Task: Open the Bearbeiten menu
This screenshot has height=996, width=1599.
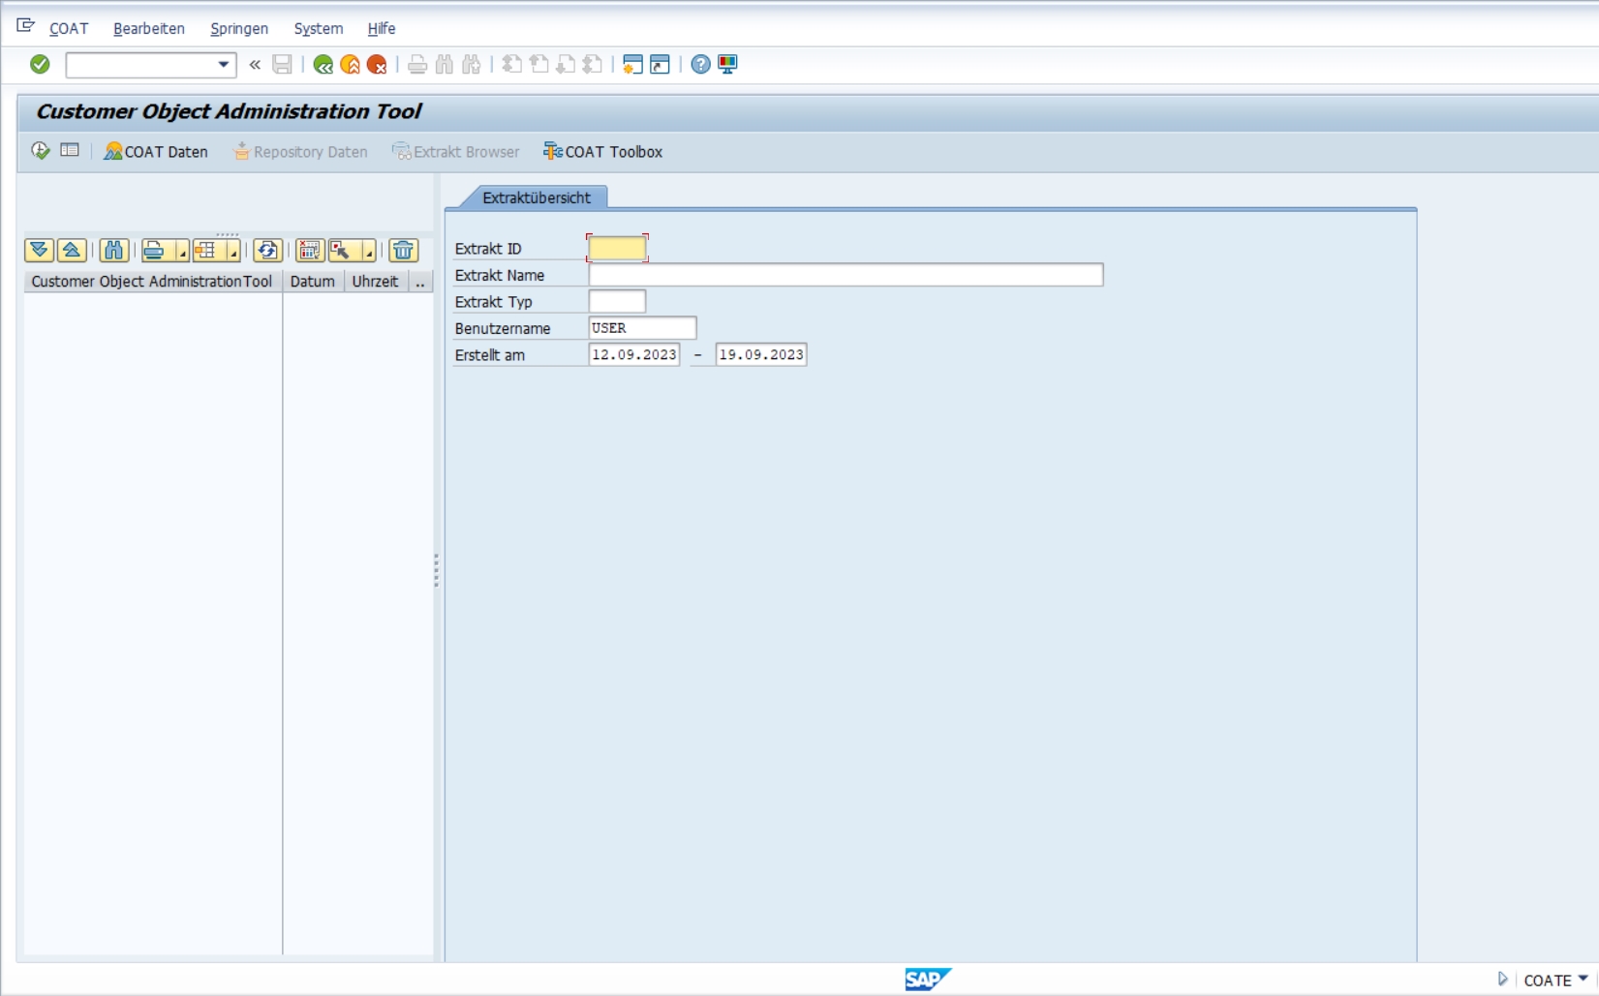Action: 149,29
